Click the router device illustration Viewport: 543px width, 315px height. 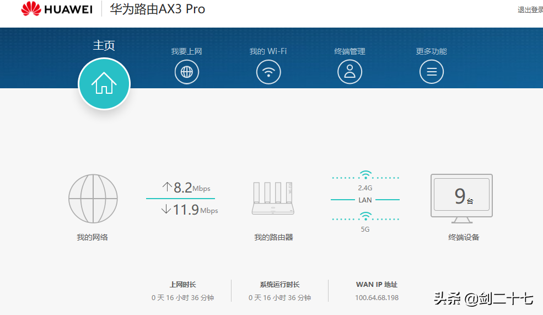273,198
